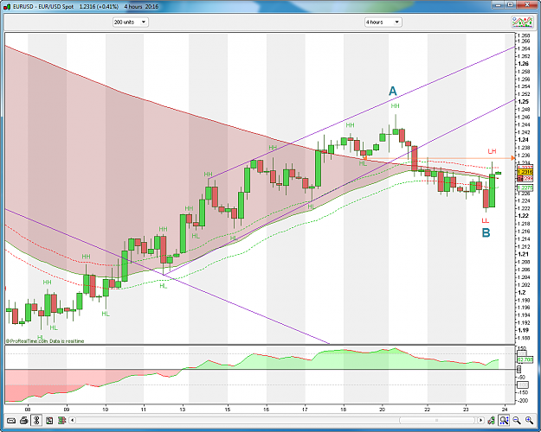This screenshot has width=541, height=432.
Task: Toggle the linked-chain icon in bottom toolbar
Action: [x=36, y=420]
